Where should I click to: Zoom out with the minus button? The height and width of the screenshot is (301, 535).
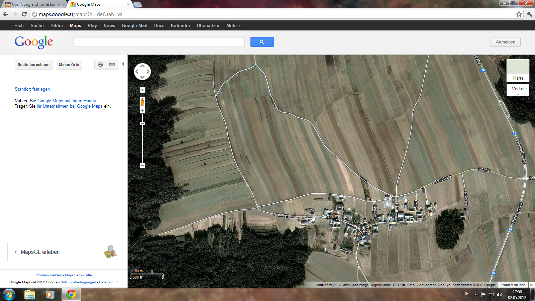142,166
